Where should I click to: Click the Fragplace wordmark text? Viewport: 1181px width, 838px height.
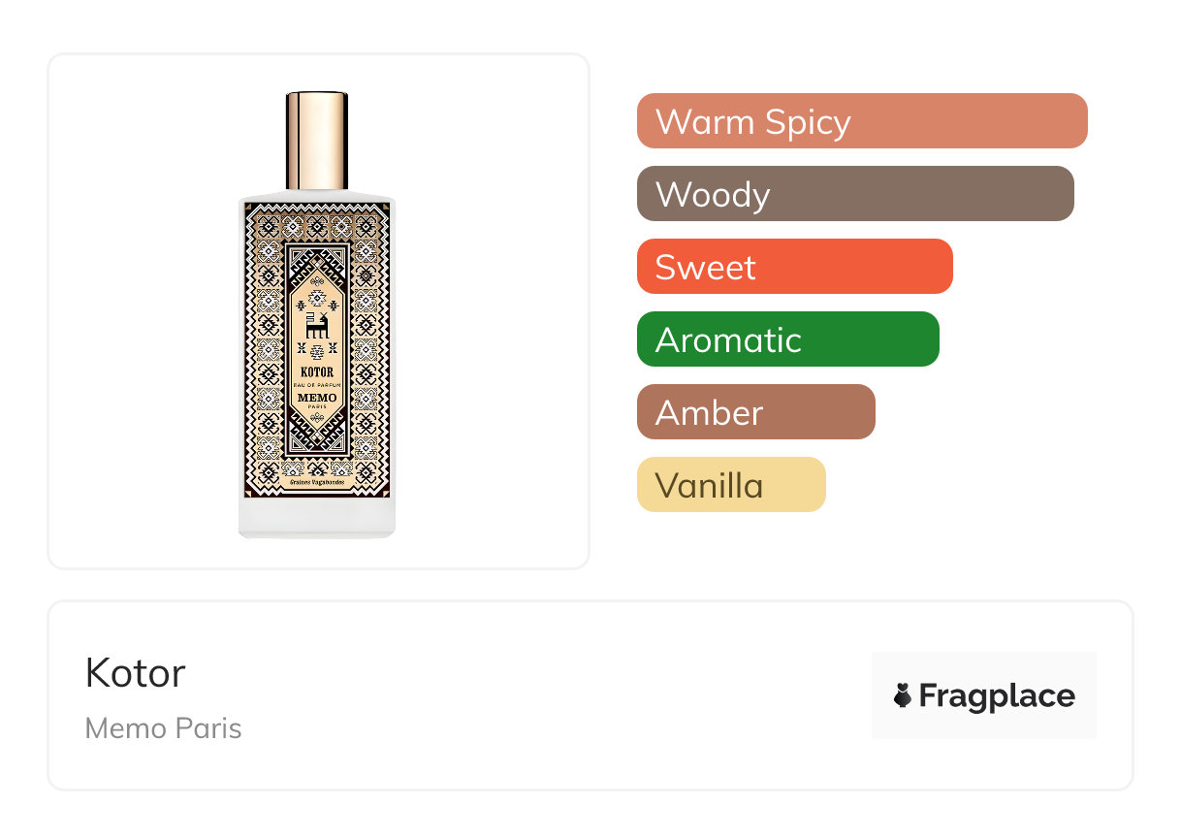point(997,695)
